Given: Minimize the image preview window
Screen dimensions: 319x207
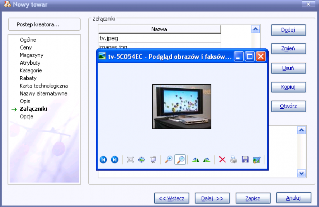Looking at the screenshot, I should (238, 56).
